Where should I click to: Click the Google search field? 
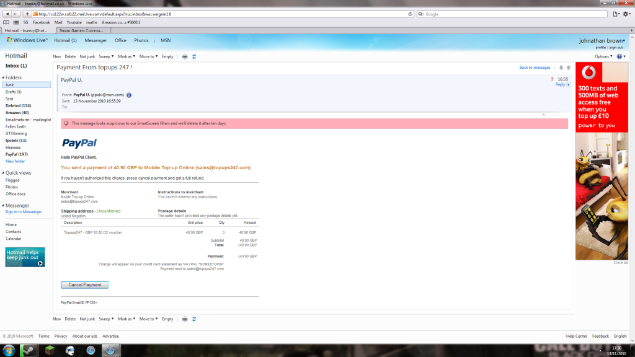512,14
